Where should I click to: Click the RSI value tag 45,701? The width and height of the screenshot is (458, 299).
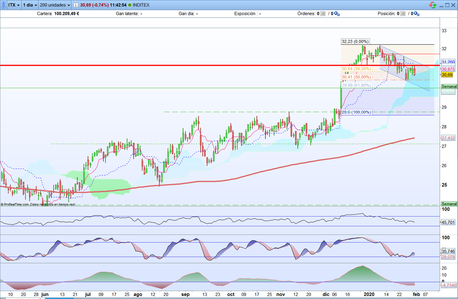tap(448, 222)
